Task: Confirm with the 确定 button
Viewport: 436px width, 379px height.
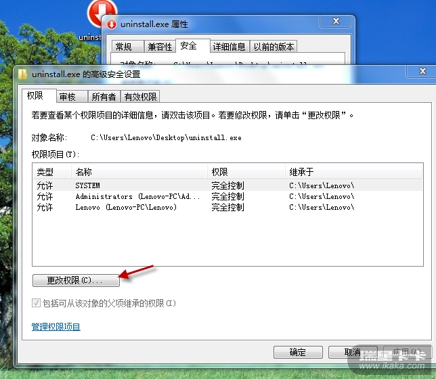Action: (298, 352)
